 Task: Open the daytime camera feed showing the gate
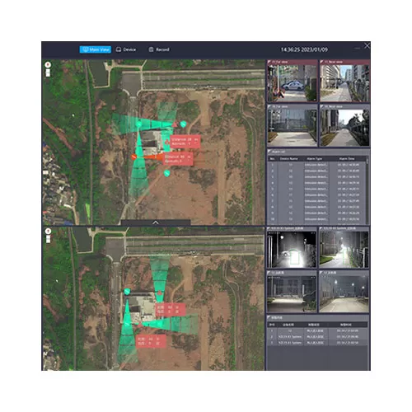tap(292, 128)
